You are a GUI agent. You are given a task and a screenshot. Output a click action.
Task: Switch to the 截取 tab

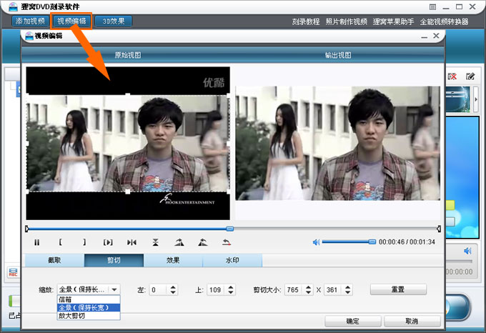coord(54,260)
